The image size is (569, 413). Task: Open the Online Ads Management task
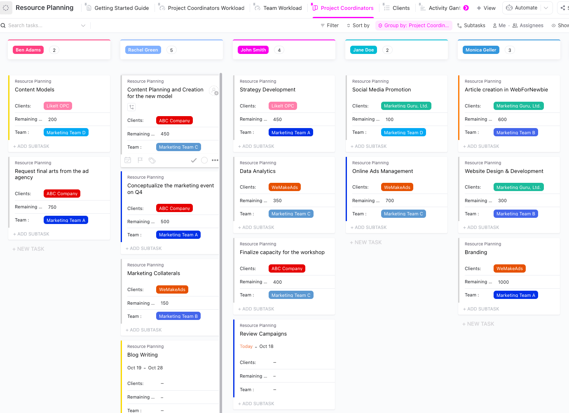[382, 171]
